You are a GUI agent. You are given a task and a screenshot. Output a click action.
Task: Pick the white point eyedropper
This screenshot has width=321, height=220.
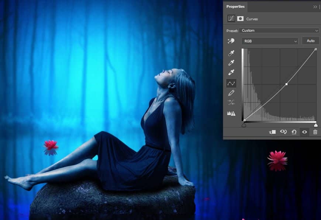tap(231, 73)
